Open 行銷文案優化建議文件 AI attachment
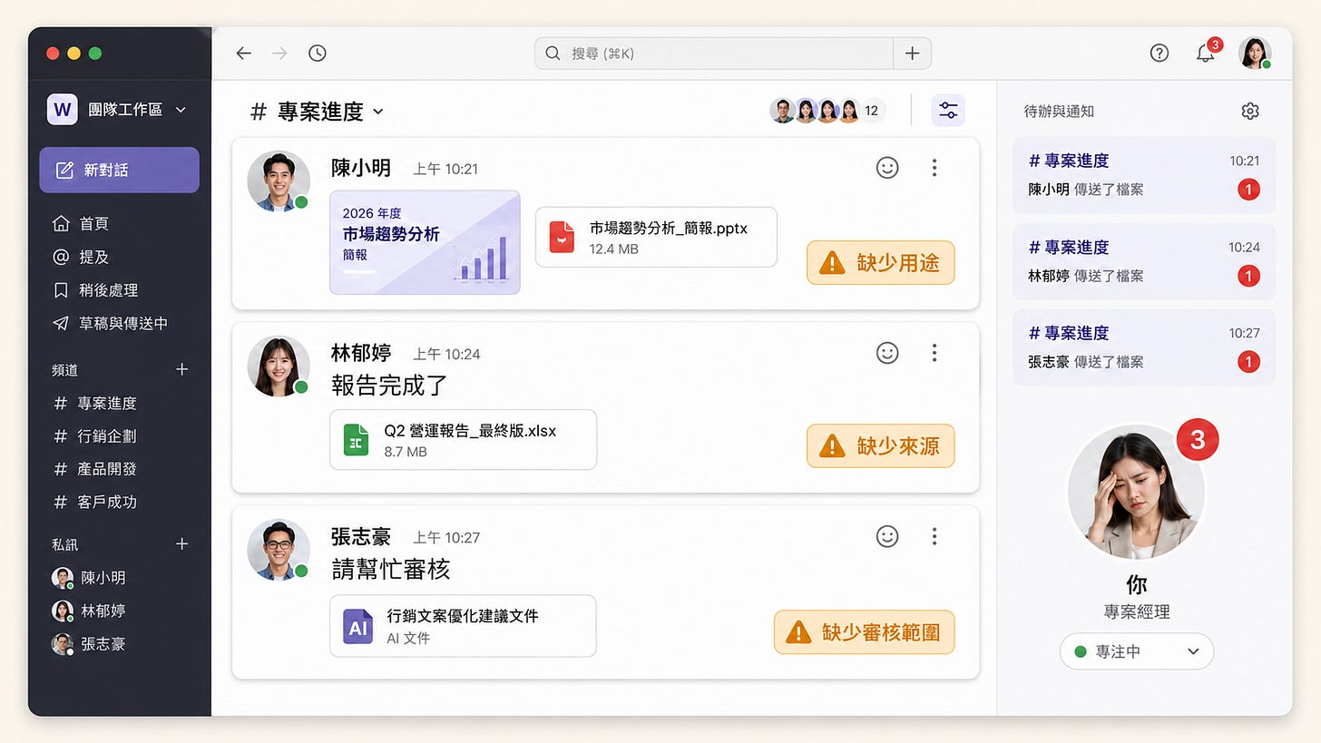The height and width of the screenshot is (743, 1321). [x=463, y=626]
